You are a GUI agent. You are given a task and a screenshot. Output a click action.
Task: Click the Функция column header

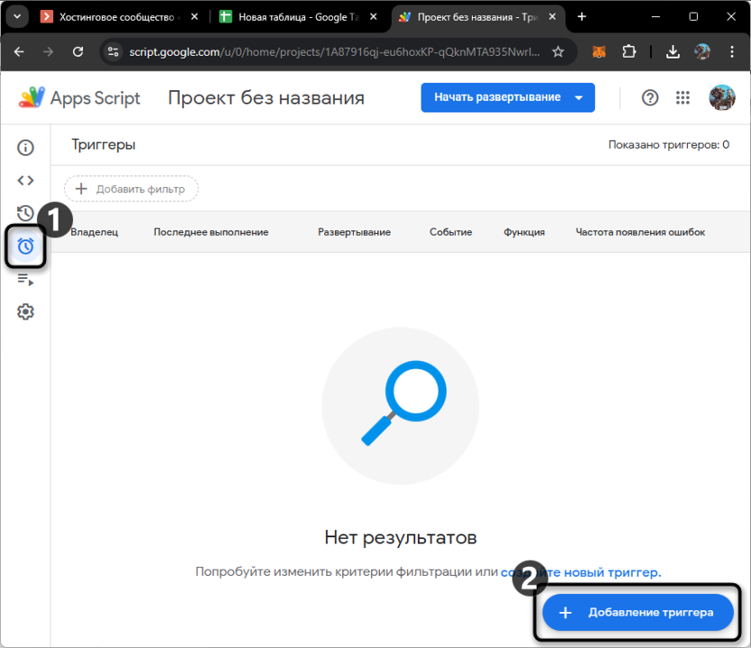524,232
